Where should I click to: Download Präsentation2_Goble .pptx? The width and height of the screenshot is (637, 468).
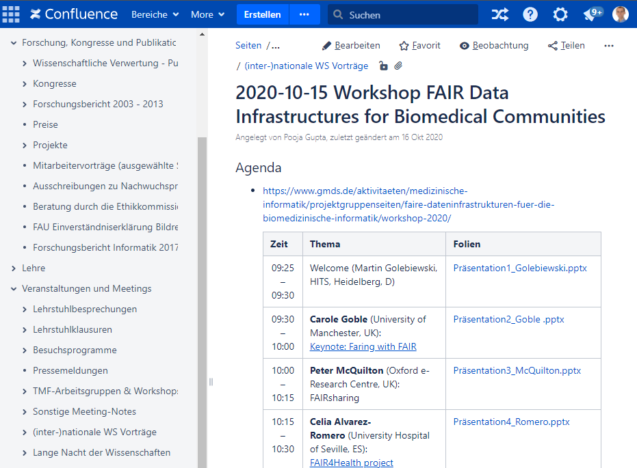coord(508,319)
